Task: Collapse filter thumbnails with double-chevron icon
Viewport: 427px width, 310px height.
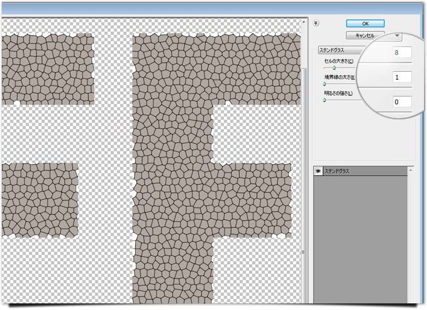Action: (x=317, y=24)
